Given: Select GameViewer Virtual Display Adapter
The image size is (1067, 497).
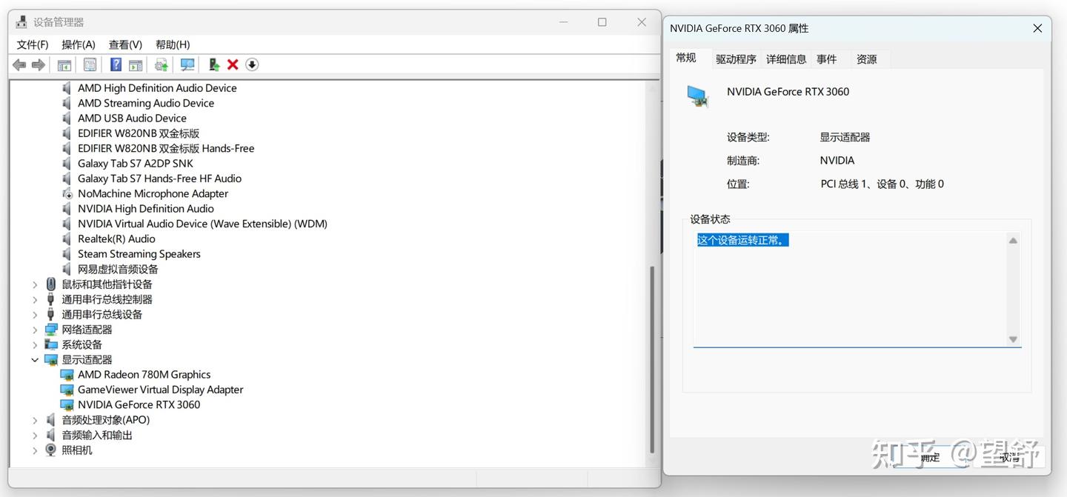Looking at the screenshot, I should [161, 390].
